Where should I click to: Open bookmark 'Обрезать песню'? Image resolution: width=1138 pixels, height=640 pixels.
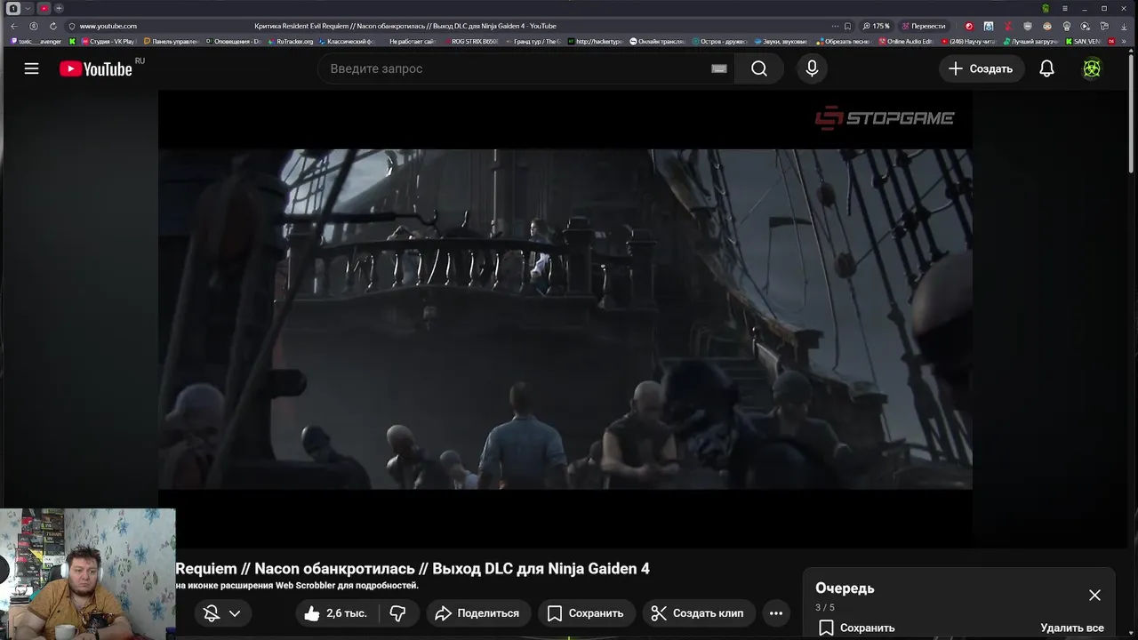[x=842, y=42]
